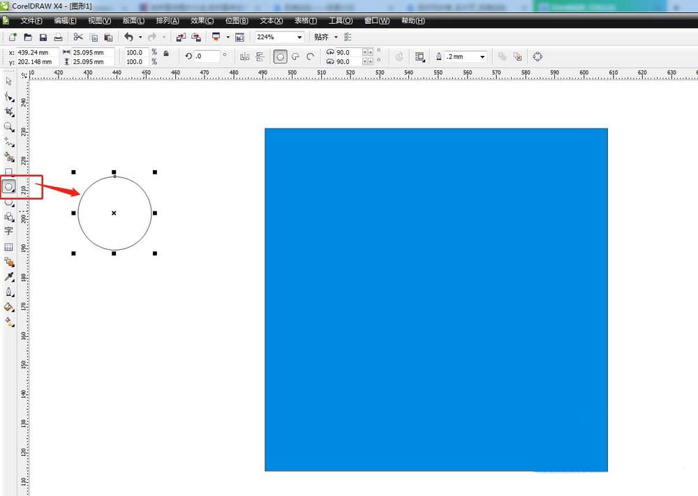Undo the last action
Image resolution: width=698 pixels, height=496 pixels.
click(130, 36)
